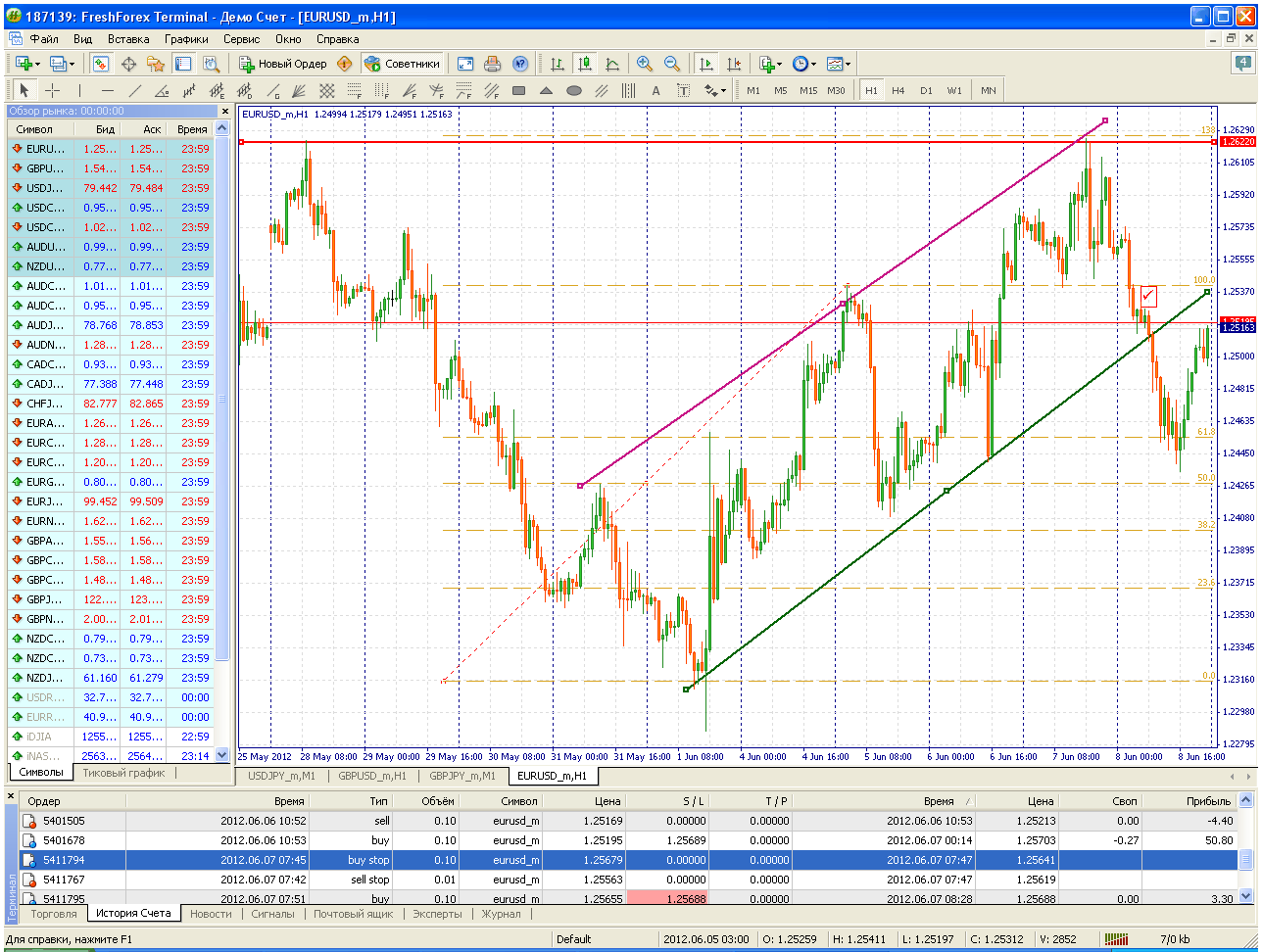Sort orders by Прибыль column header
Image resolution: width=1262 pixels, height=952 pixels.
click(x=1189, y=801)
